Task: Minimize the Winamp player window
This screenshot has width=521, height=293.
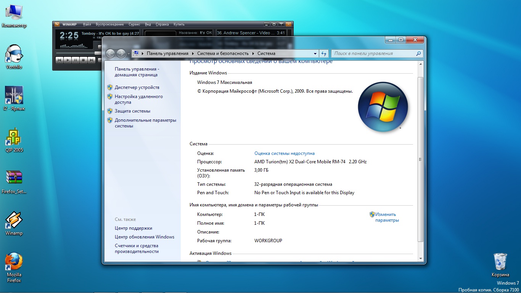Action: [x=266, y=24]
